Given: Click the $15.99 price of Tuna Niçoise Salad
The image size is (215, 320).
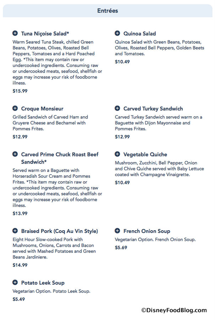Looking at the screenshot, I should [20, 91].
